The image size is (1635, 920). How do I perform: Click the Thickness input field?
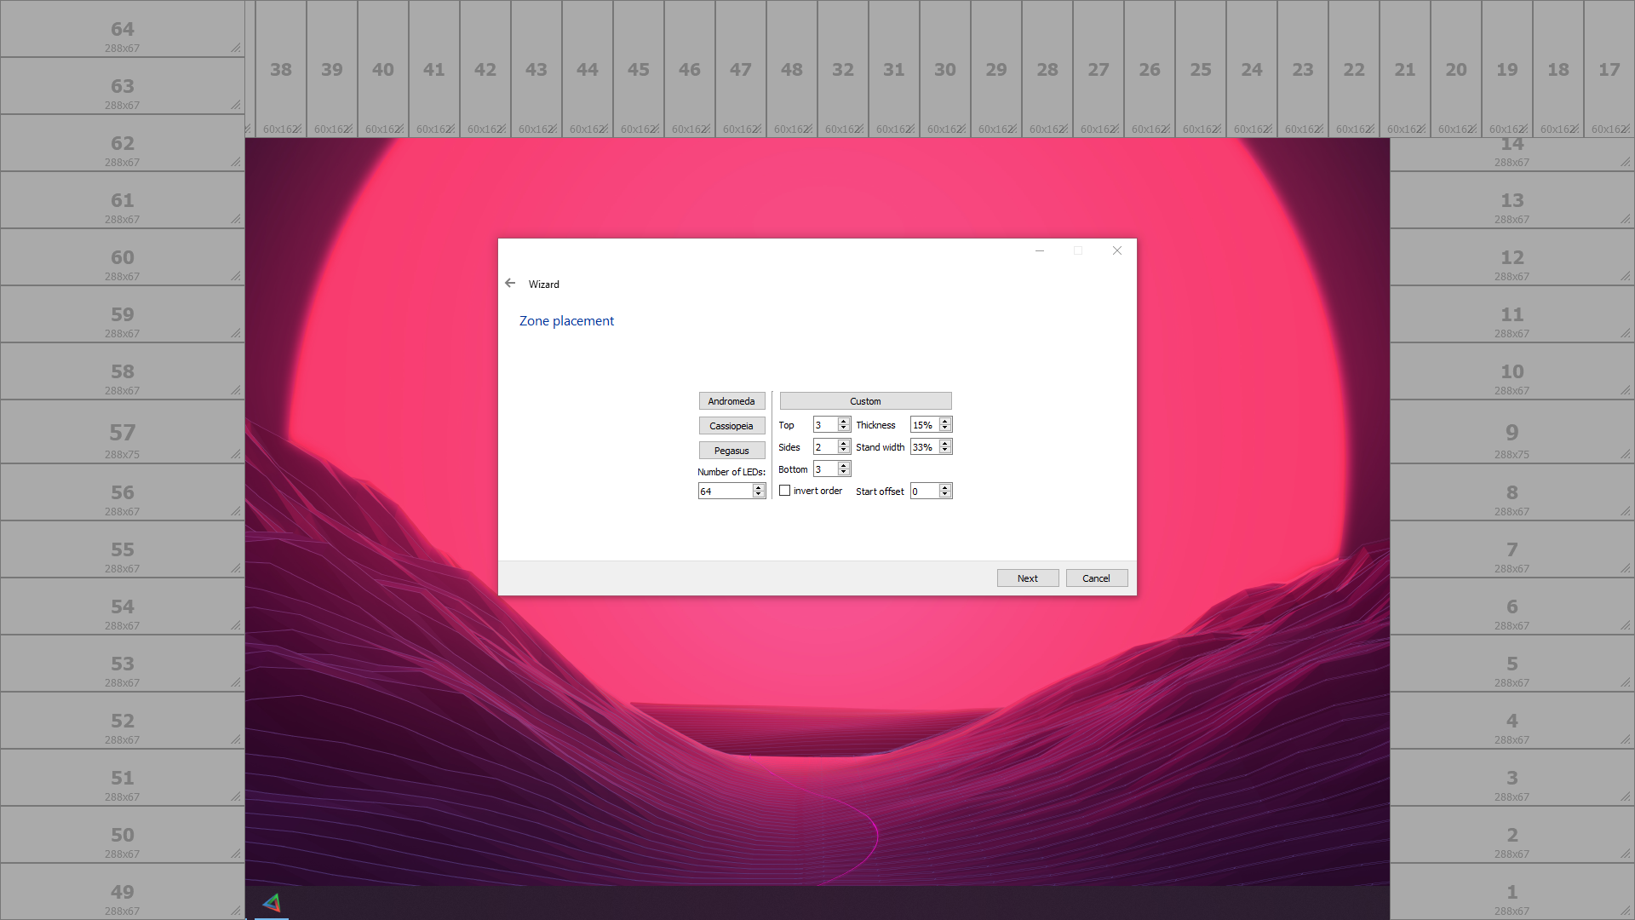[925, 425]
